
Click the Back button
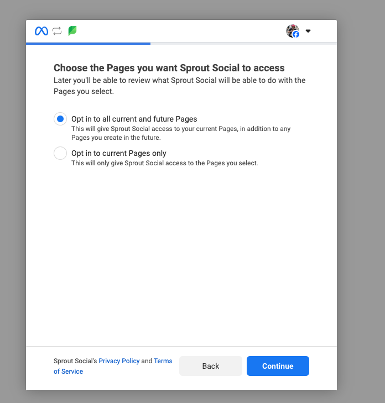click(211, 366)
